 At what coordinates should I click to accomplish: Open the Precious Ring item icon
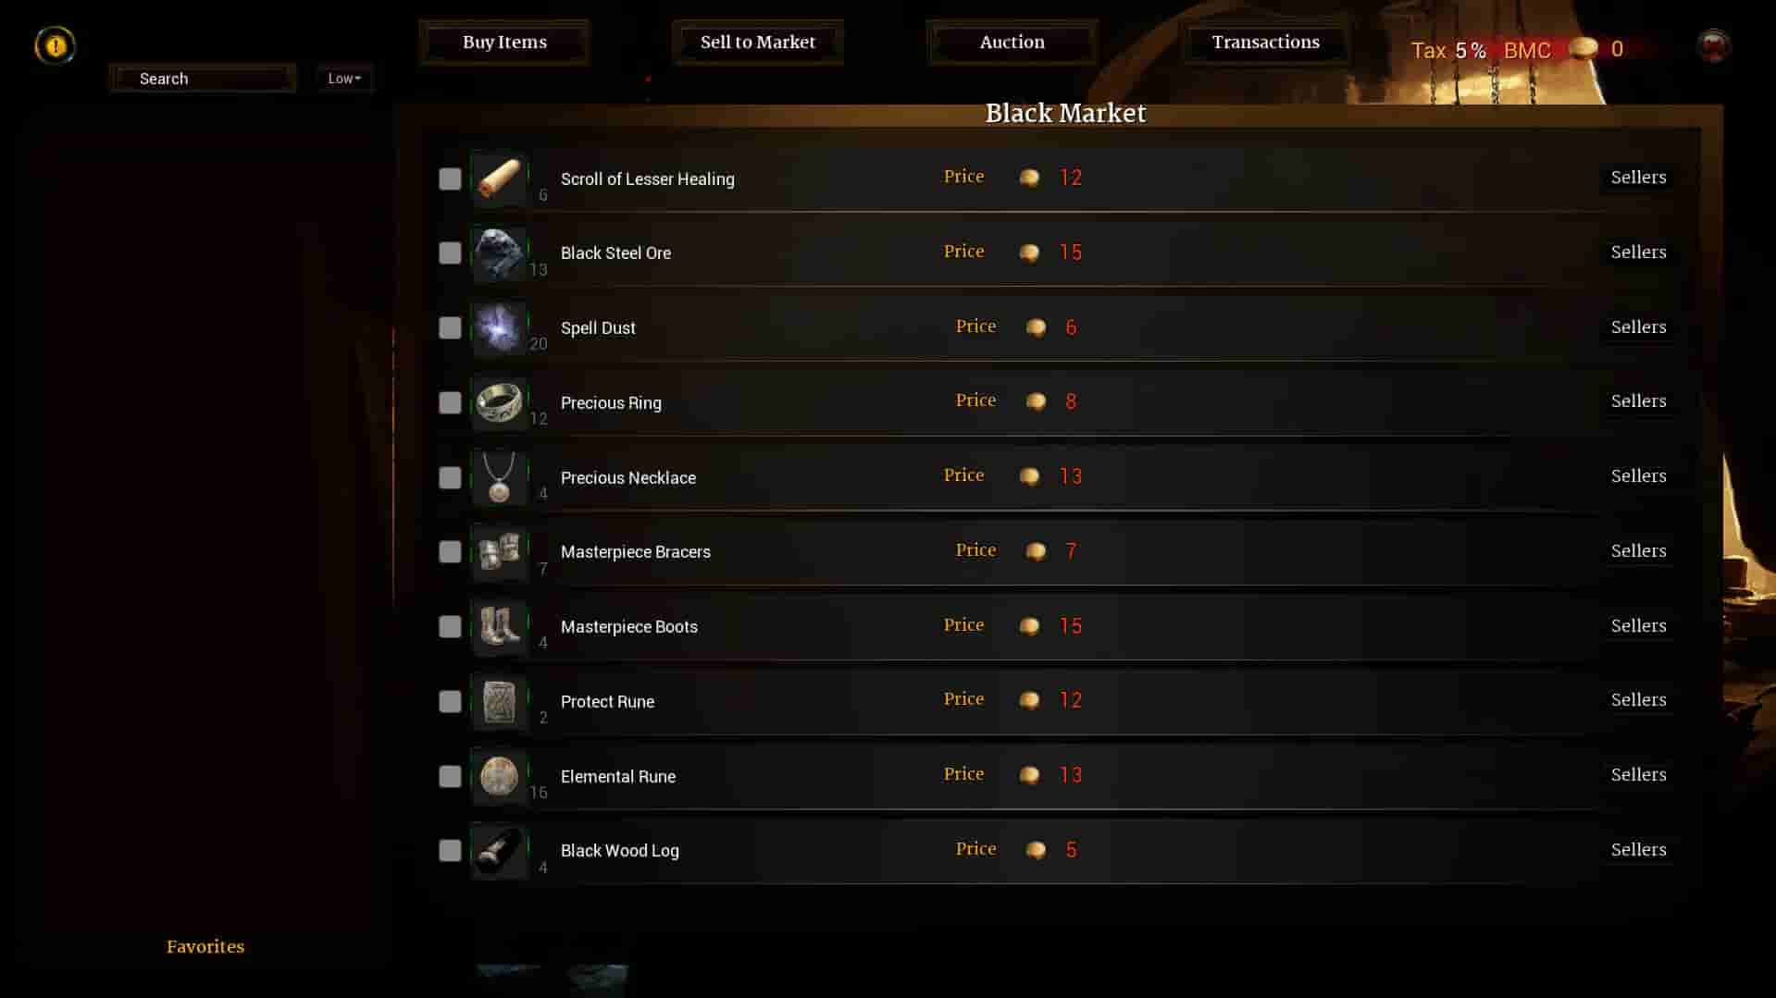pos(499,402)
